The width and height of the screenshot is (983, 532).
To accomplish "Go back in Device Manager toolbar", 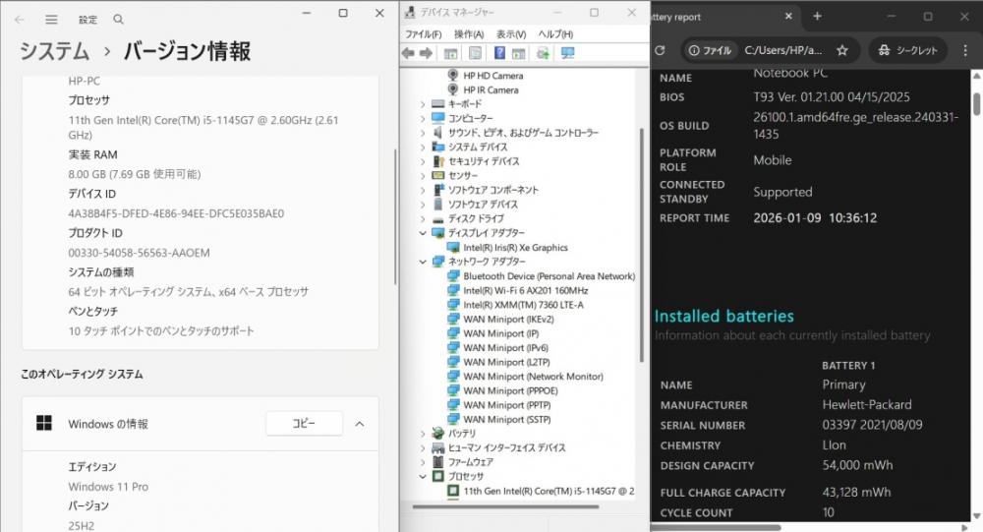I will pyautogui.click(x=408, y=53).
